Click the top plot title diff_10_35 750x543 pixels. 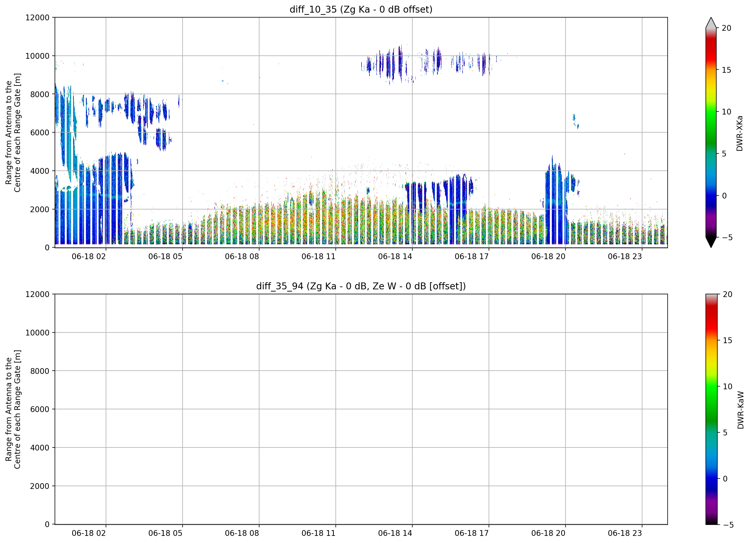(x=361, y=9)
